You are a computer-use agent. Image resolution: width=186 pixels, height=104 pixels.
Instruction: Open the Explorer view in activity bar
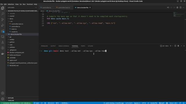3,8
